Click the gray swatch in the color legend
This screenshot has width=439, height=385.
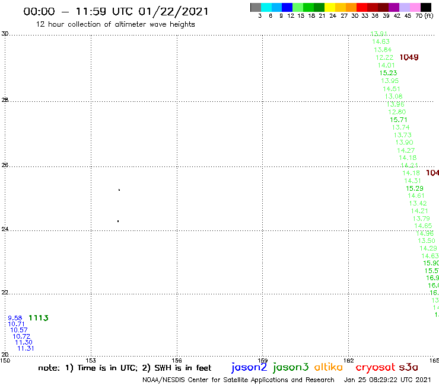(256, 7)
